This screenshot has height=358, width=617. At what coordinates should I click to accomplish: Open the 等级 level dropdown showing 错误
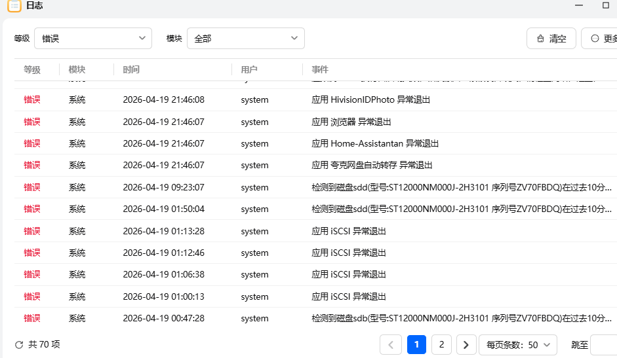(x=93, y=39)
